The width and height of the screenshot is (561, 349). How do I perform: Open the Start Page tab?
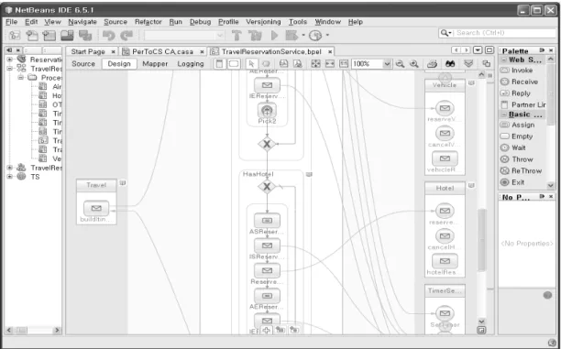[88, 51]
